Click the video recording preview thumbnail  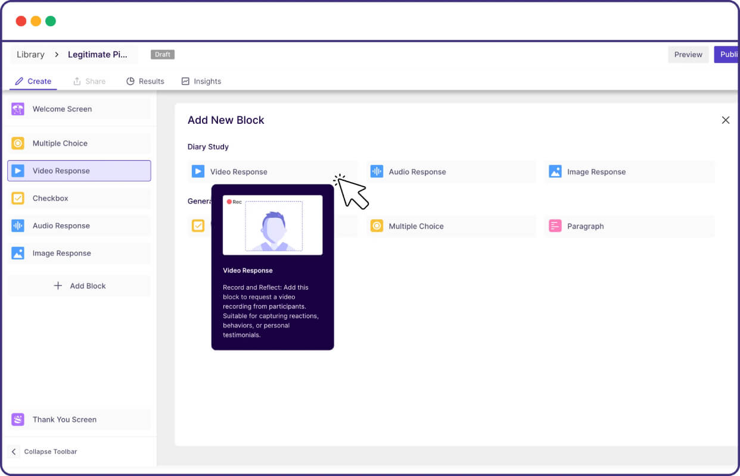[x=273, y=225]
